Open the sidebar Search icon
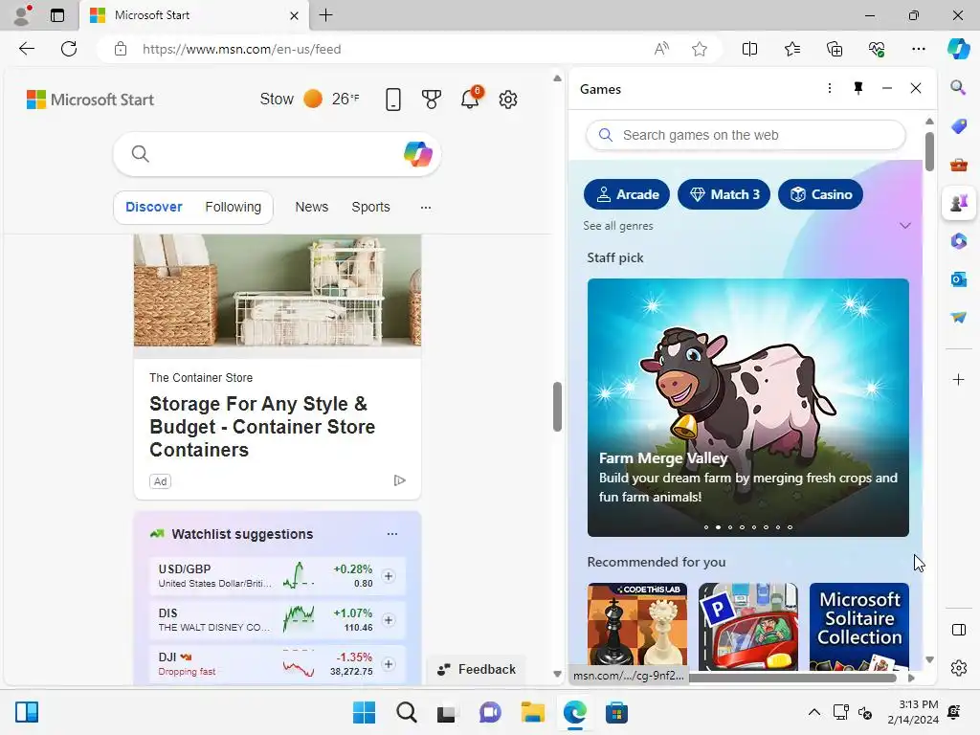The width and height of the screenshot is (980, 735). click(x=958, y=87)
